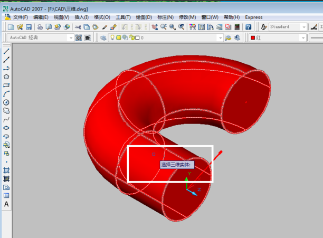Select the Polygon tool in draw toolbar
Screen dimensions: 323x238
(6, 77)
